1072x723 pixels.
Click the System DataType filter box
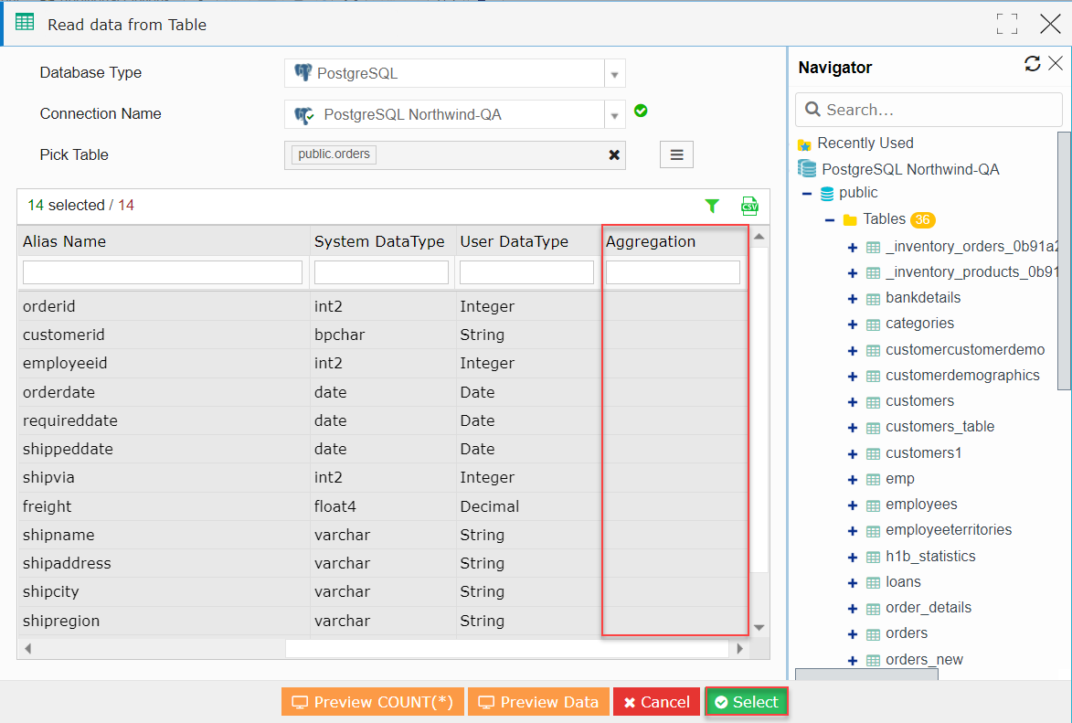pos(381,272)
